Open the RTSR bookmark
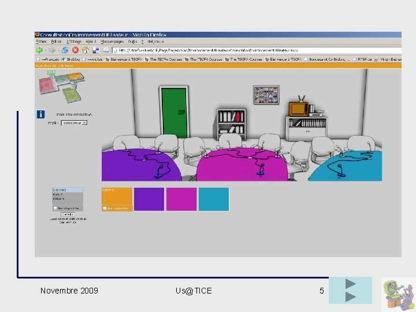 pos(362,59)
